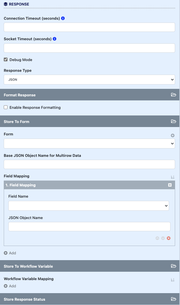The height and width of the screenshot is (305, 180).
Task: Open the Field Name dropdown
Action: (x=89, y=206)
